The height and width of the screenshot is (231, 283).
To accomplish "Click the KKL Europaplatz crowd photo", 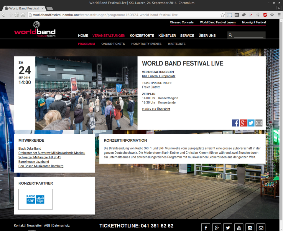I will pos(86,93).
